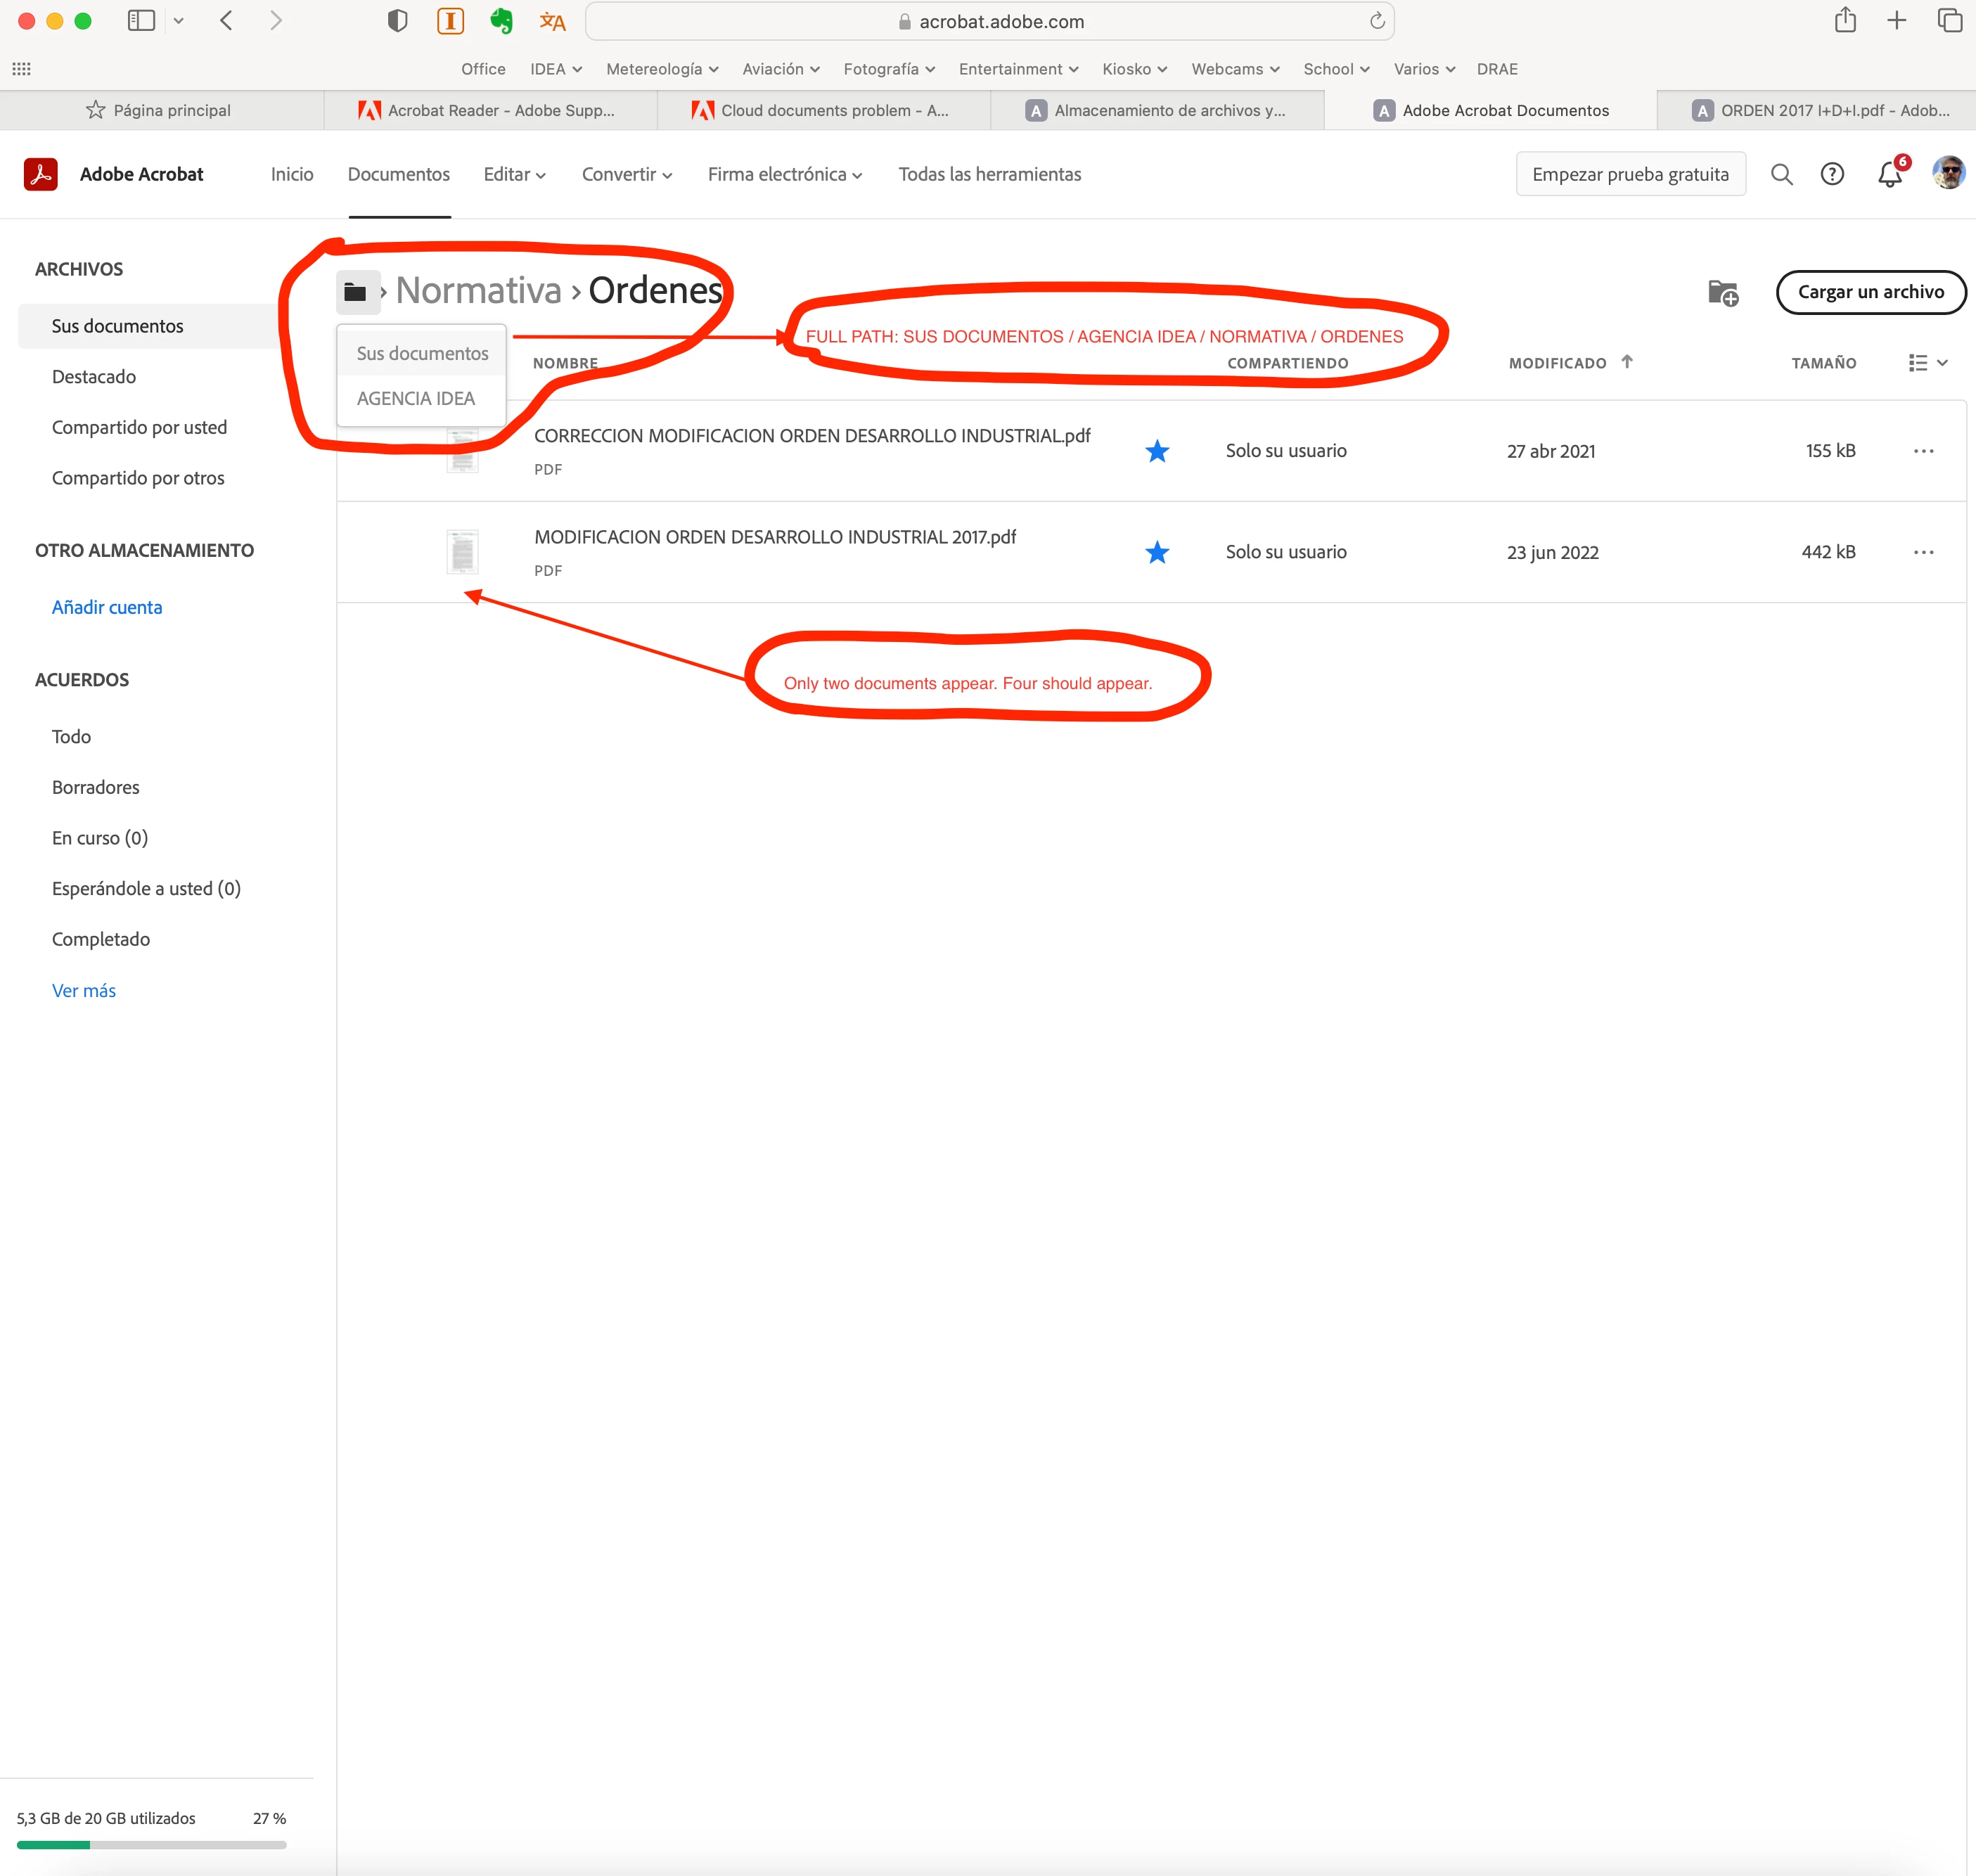
Task: Expand the Editar dropdown menu
Action: 514,174
